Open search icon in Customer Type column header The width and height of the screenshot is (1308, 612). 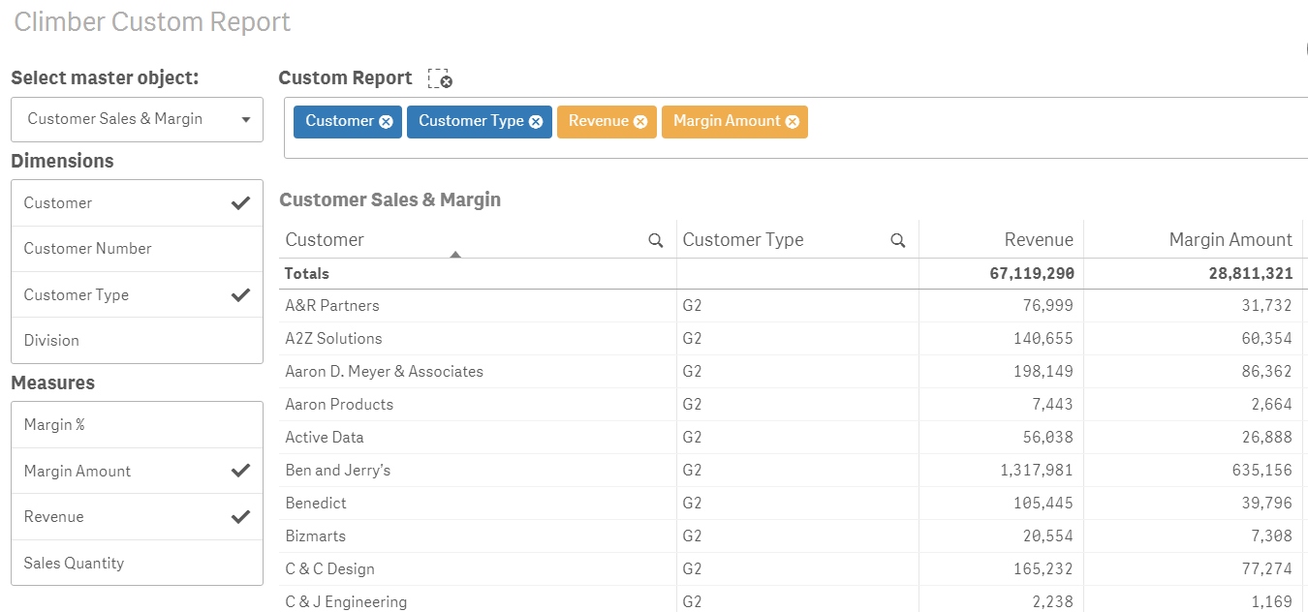tap(898, 240)
